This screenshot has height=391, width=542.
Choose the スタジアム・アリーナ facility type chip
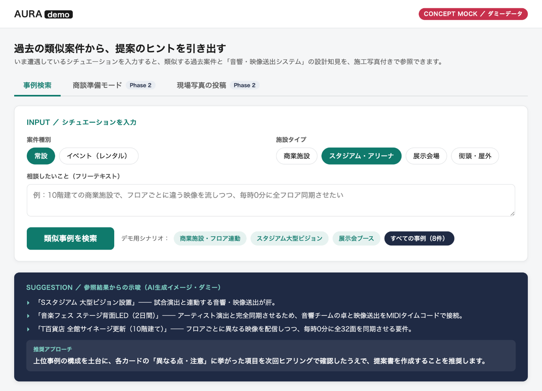(x=361, y=156)
